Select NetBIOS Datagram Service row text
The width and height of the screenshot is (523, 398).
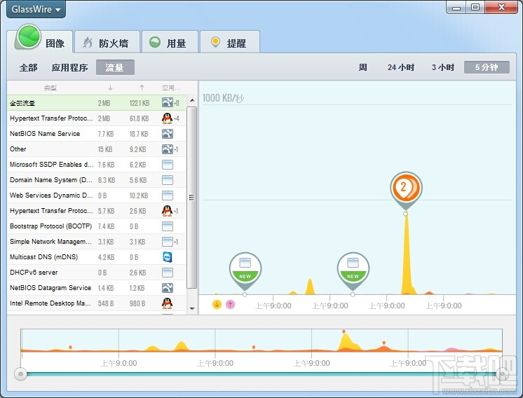[x=50, y=288]
